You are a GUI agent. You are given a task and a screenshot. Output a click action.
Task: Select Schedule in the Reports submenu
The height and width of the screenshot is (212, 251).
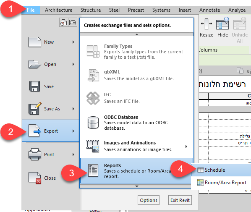pyautogui.click(x=221, y=170)
